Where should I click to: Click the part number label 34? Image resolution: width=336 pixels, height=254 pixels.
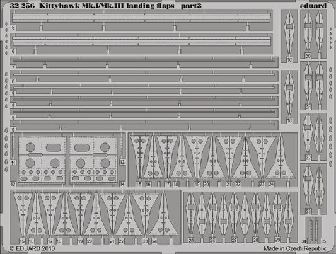304,241
